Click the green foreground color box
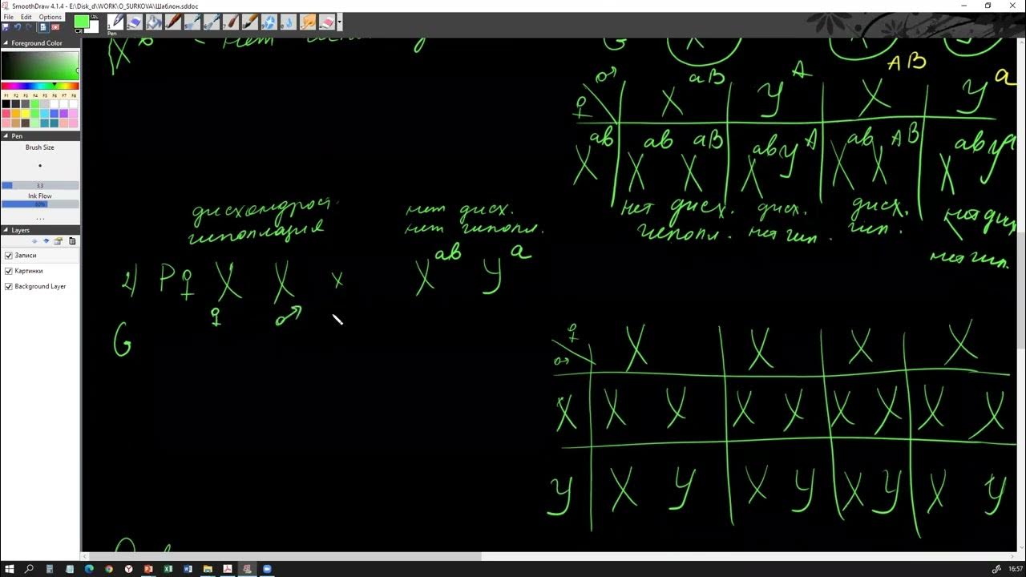This screenshot has height=577, width=1026. (x=82, y=22)
